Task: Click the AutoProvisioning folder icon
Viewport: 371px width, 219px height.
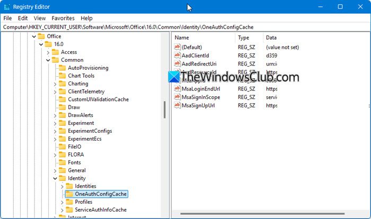Action: 62,68
